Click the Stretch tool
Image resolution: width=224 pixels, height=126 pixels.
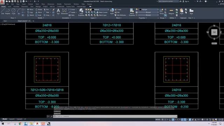coord(30,15)
